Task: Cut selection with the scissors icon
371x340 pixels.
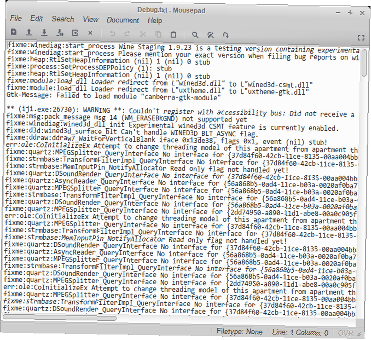Action: click(x=143, y=34)
